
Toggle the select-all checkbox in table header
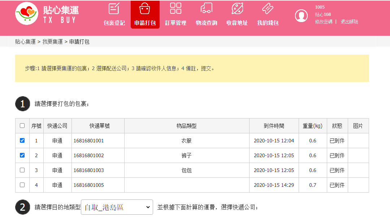pyautogui.click(x=22, y=126)
